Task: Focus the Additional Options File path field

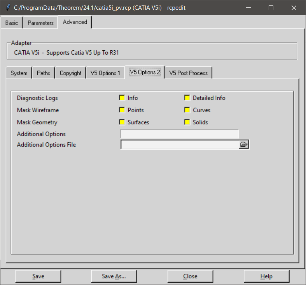Action: [x=180, y=145]
